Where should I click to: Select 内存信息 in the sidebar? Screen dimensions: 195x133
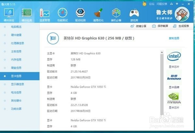pyautogui.click(x=19, y=60)
